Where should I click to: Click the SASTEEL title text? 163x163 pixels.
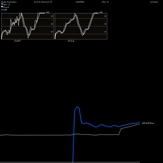(x=80, y=2)
